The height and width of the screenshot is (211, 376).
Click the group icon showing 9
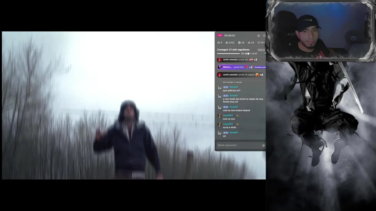pos(219,43)
